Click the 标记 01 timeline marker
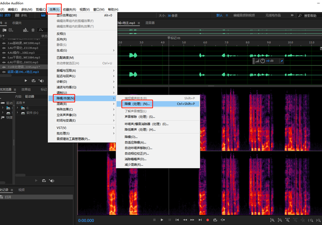Screen dimensions: 322x225 [x=174, y=38]
